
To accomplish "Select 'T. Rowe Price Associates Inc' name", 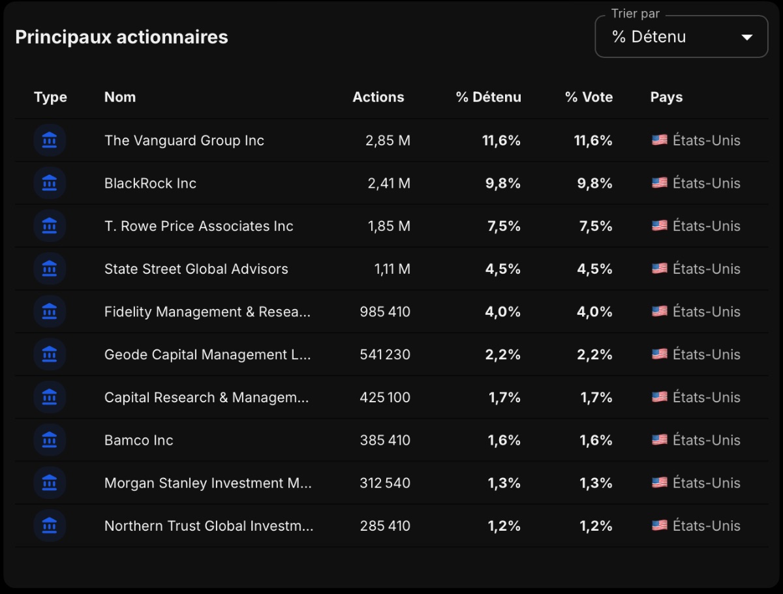I will point(199,226).
